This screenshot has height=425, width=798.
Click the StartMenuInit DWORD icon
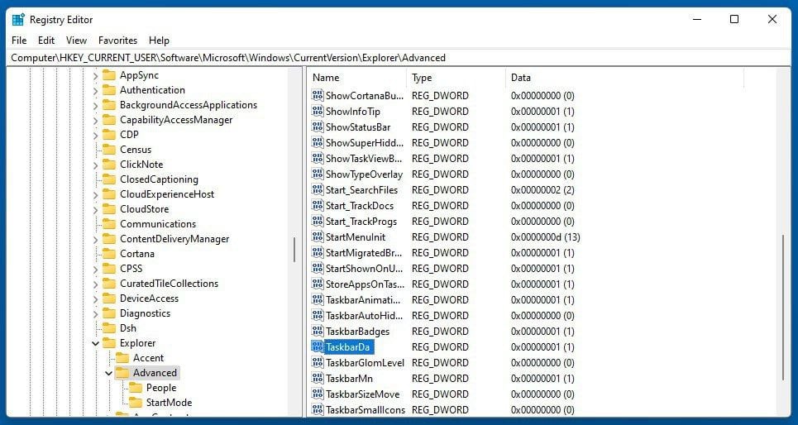(318, 236)
